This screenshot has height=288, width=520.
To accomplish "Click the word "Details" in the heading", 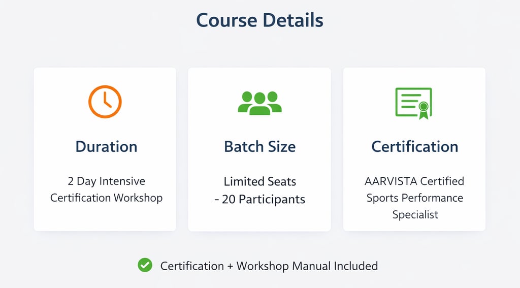I will 293,20.
